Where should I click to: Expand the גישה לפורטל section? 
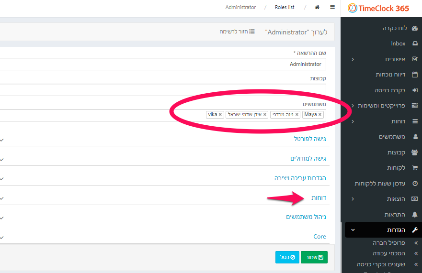(310, 139)
